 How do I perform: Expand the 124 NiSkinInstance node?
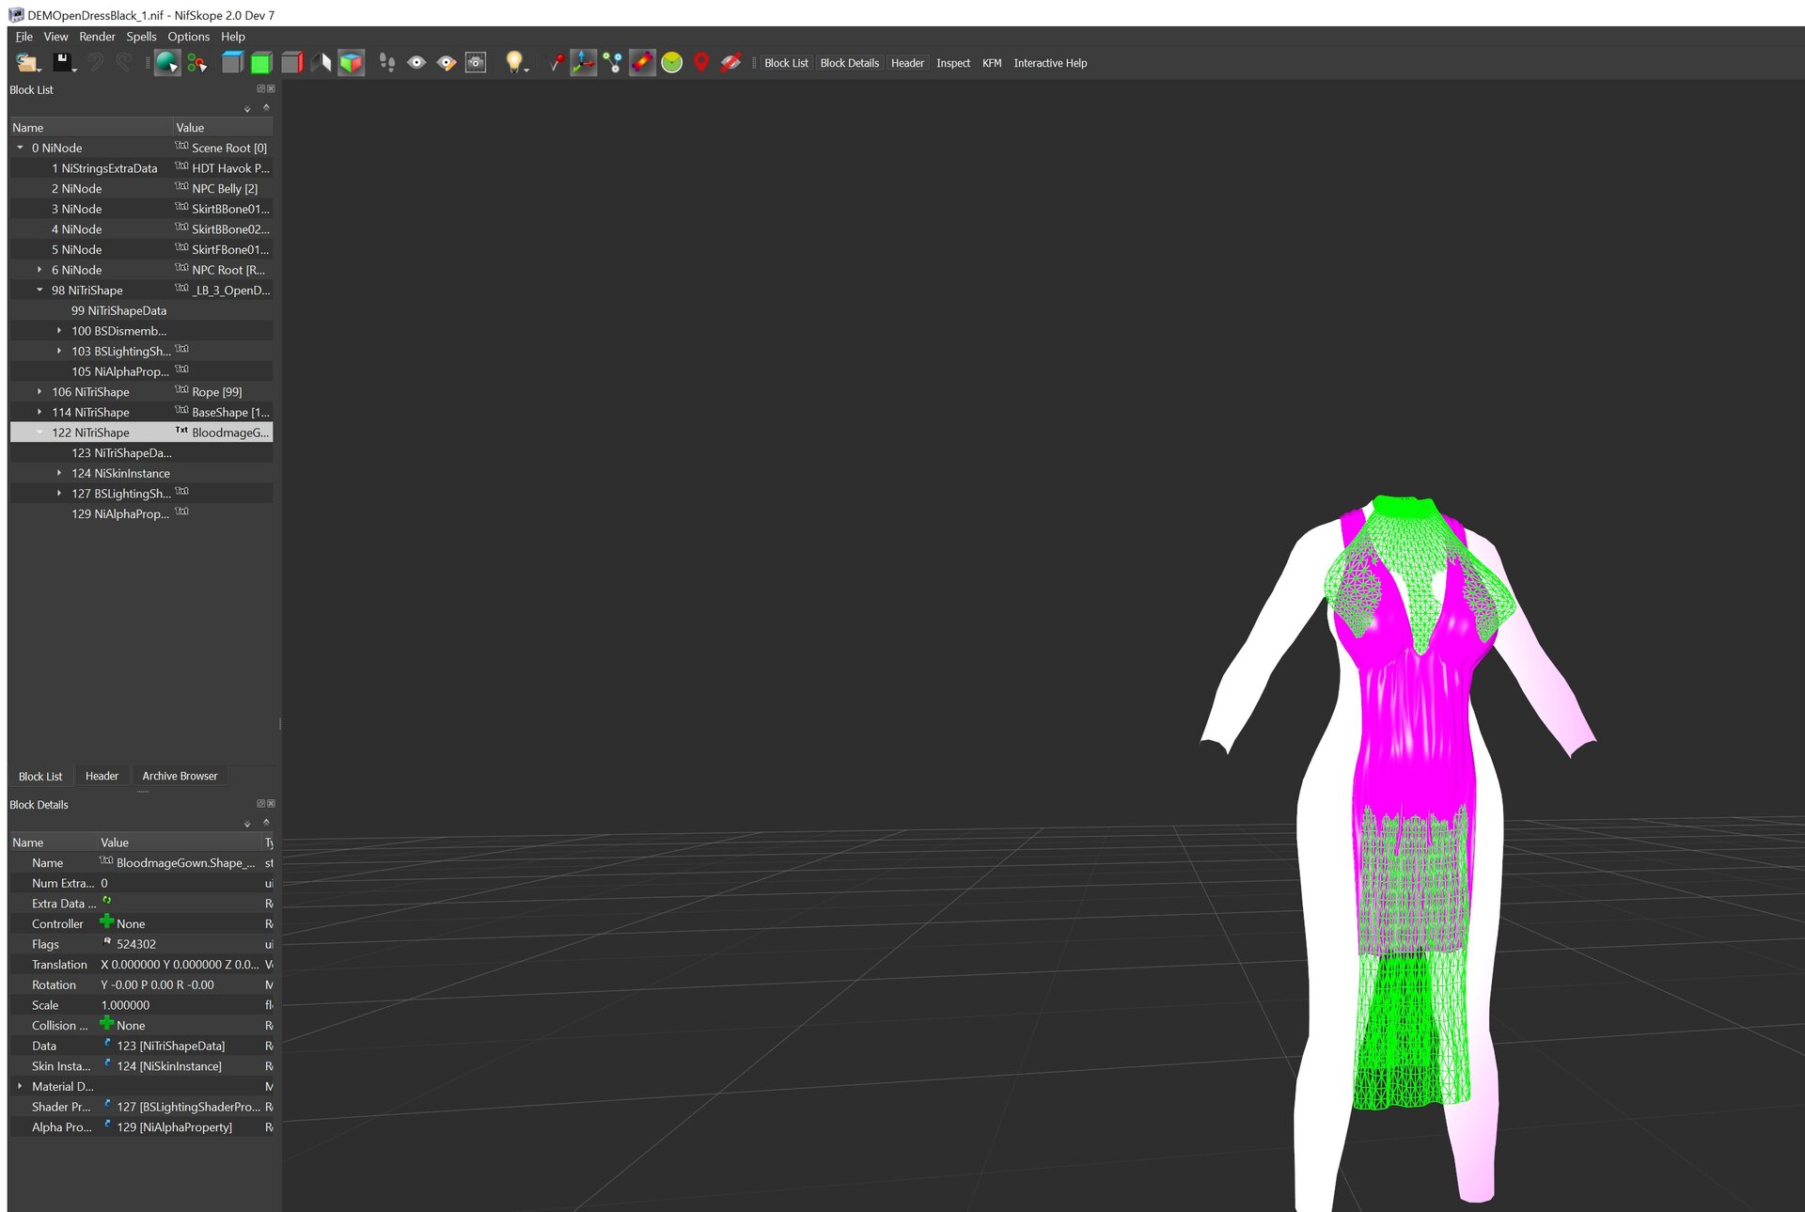tap(59, 473)
